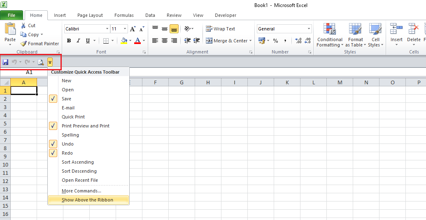Image resolution: width=426 pixels, height=220 pixels.
Task: Click Print Preview icon in Quick Access Toolbar
Action: (x=41, y=63)
